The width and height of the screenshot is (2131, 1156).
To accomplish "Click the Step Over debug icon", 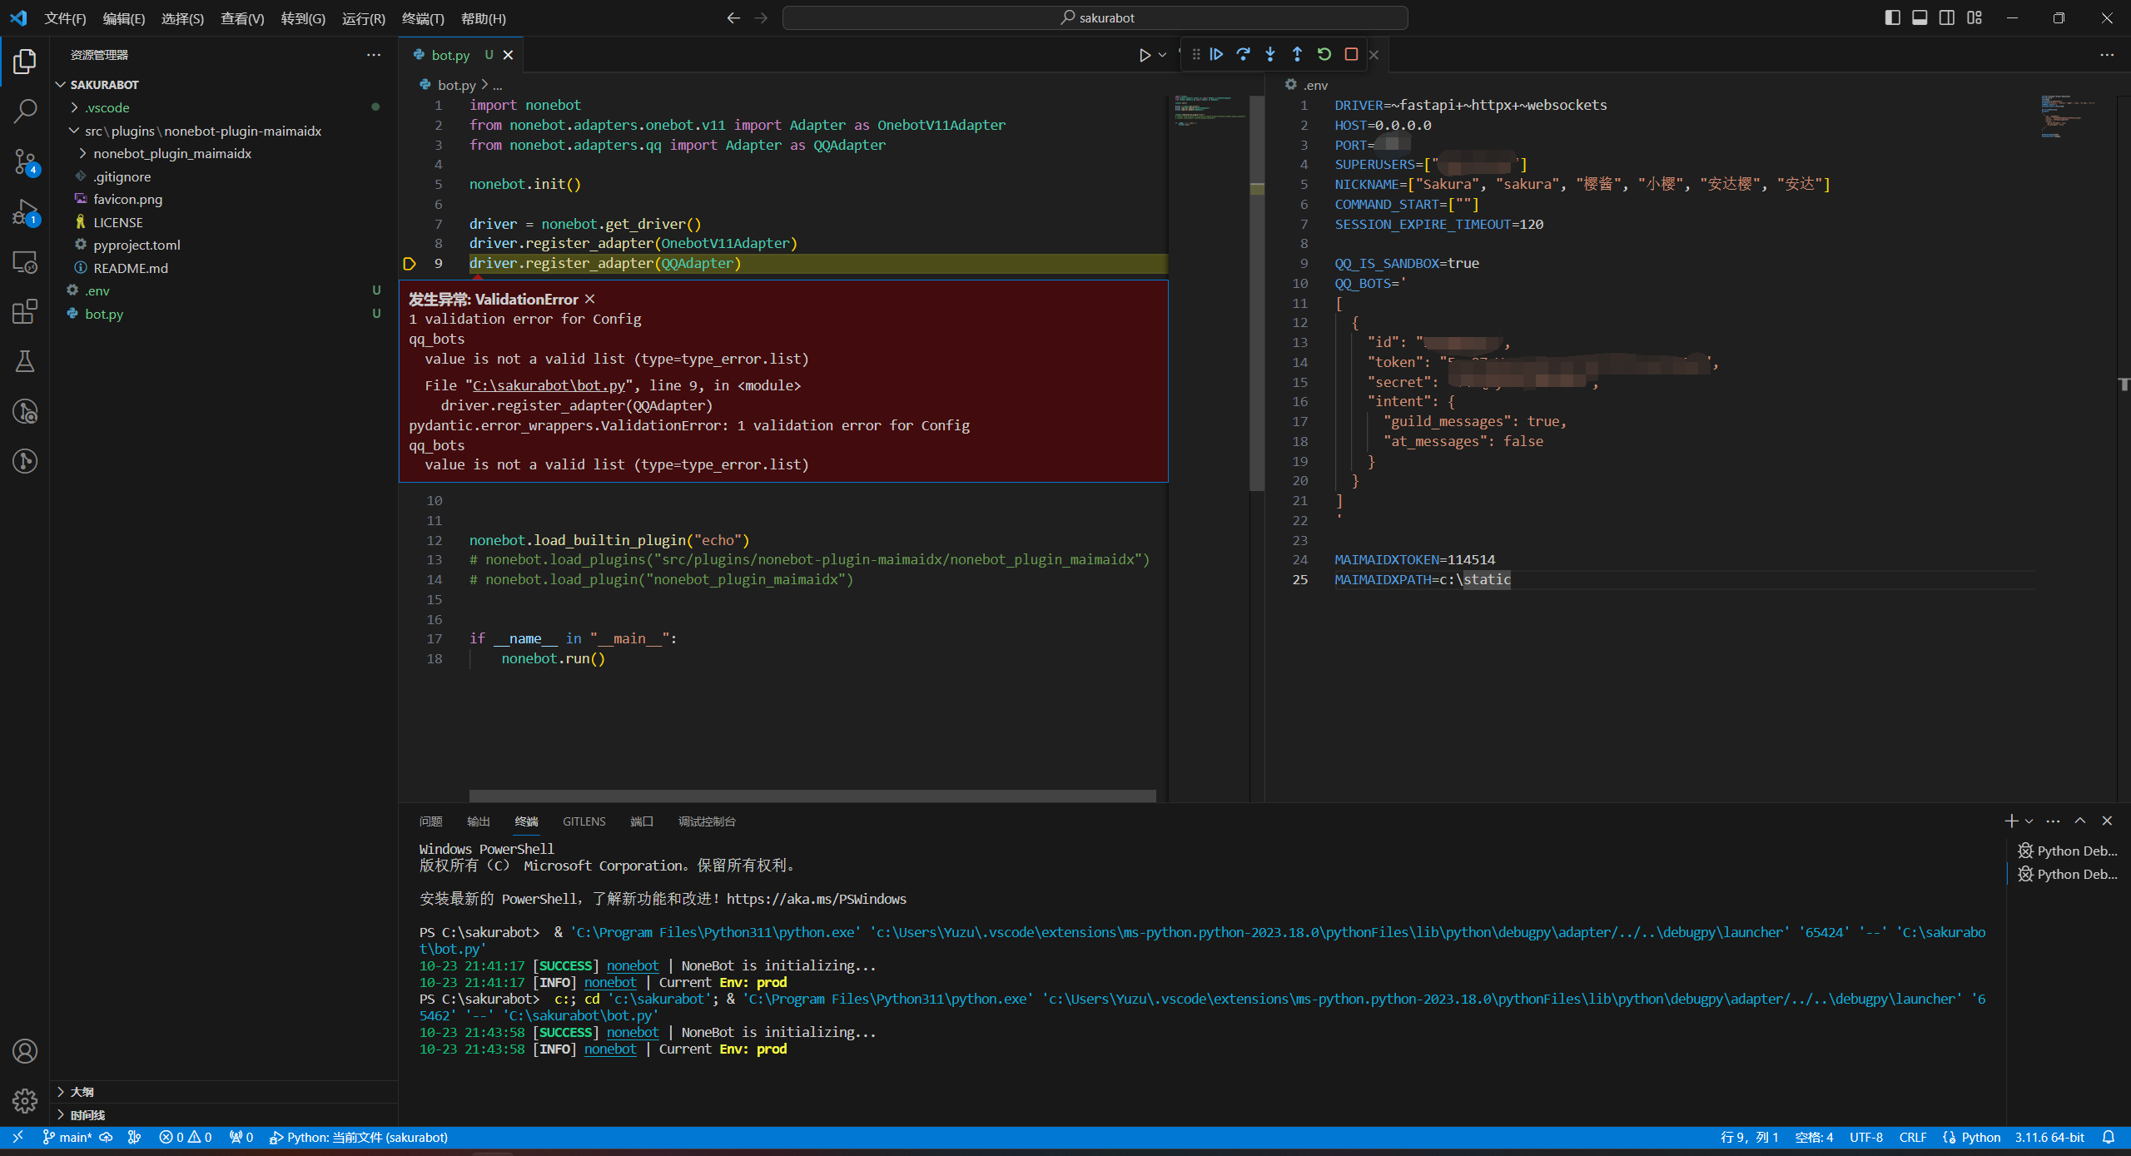I will 1242,54.
